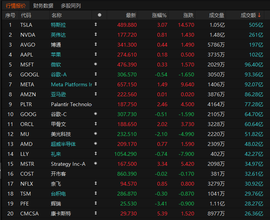
Task: Open 台积电 stock name link
Action: click(x=58, y=194)
